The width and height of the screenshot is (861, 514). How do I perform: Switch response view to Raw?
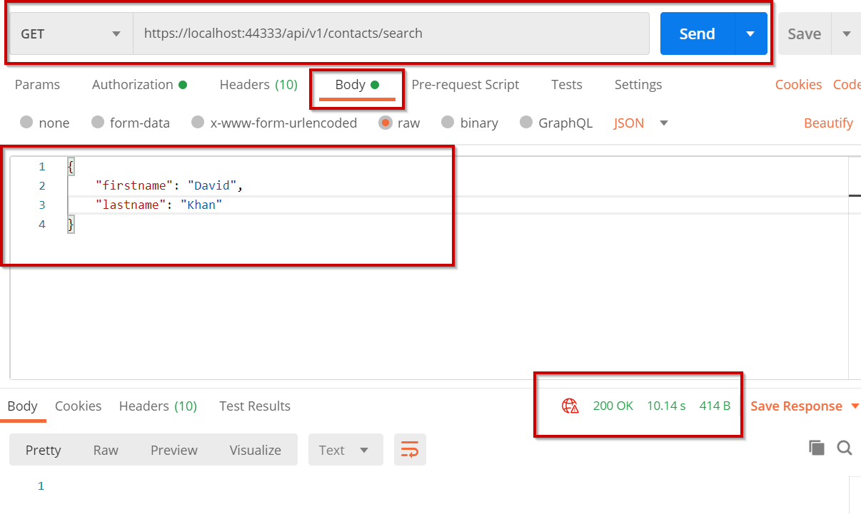[106, 450]
